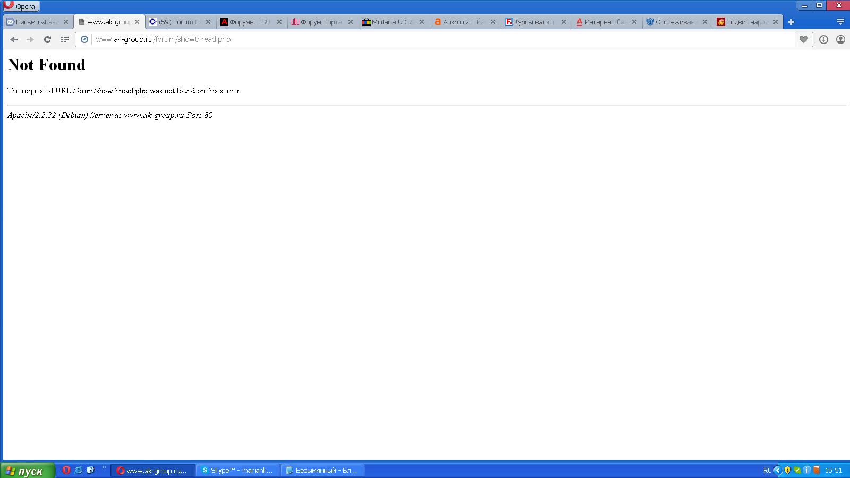Open the user account profile icon

click(840, 39)
